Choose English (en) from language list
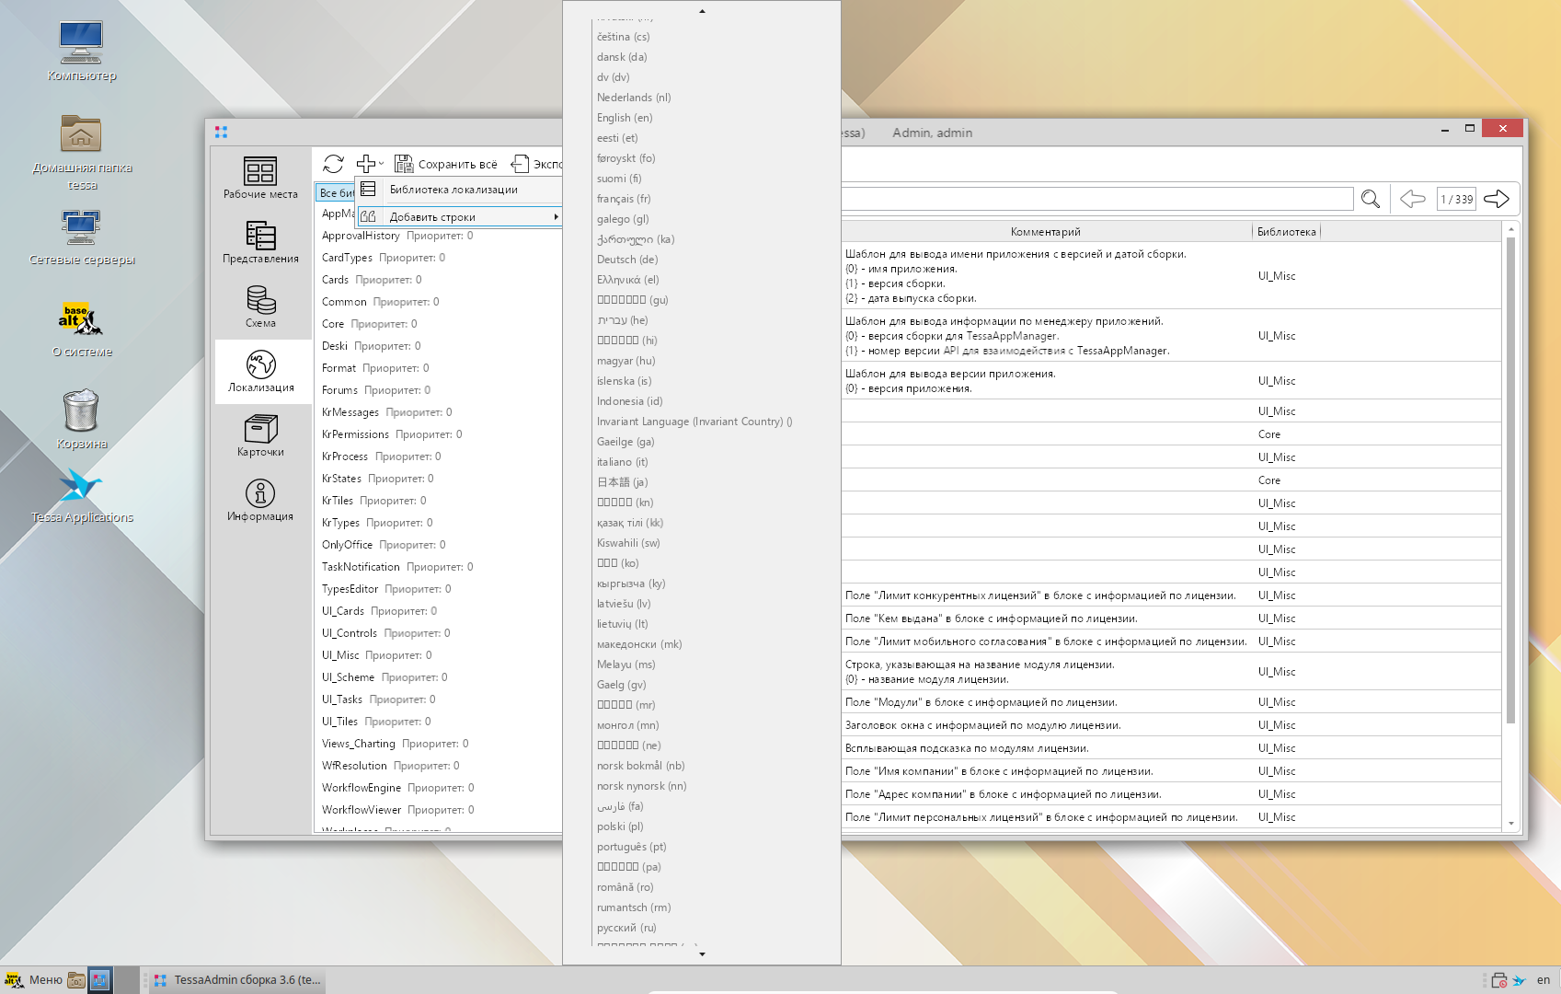This screenshot has height=994, width=1561. (x=625, y=118)
